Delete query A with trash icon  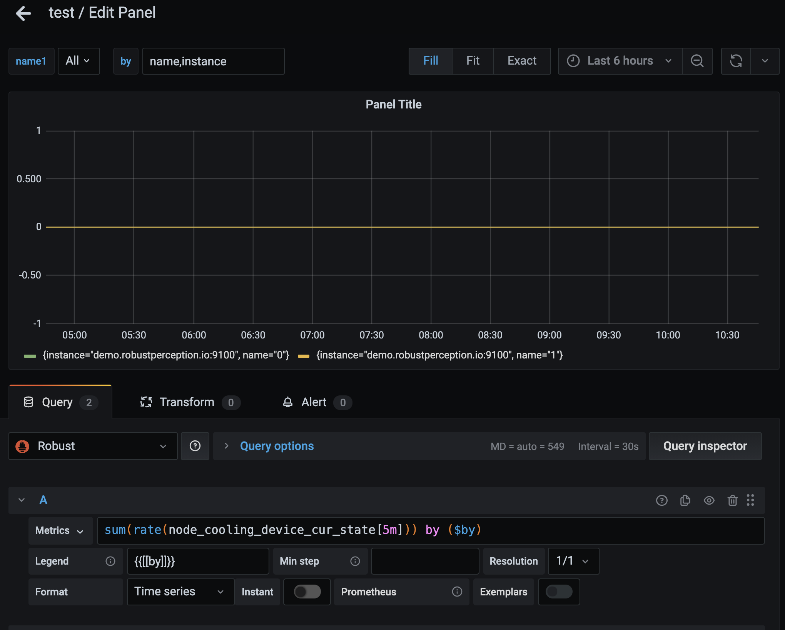(733, 500)
